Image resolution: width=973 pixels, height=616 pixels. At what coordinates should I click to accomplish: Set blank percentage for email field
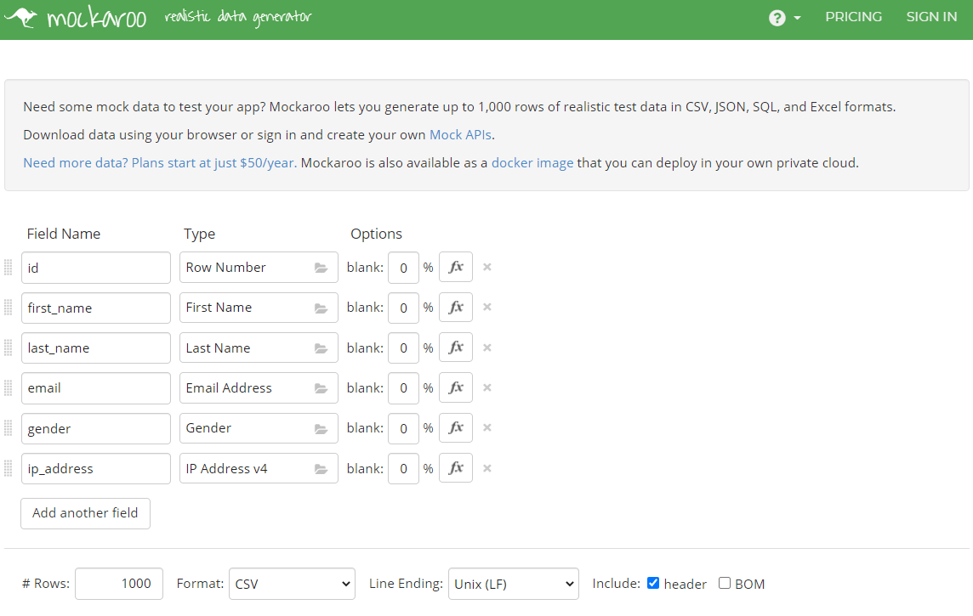pos(403,388)
